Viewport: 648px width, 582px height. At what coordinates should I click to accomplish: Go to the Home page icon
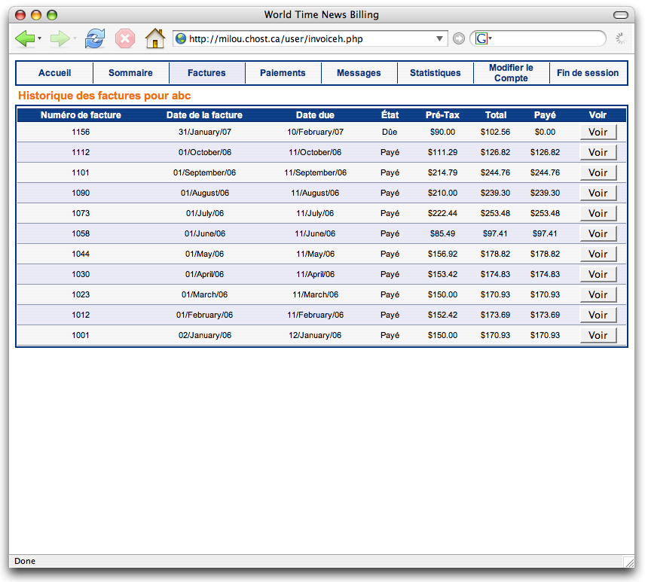(x=155, y=38)
